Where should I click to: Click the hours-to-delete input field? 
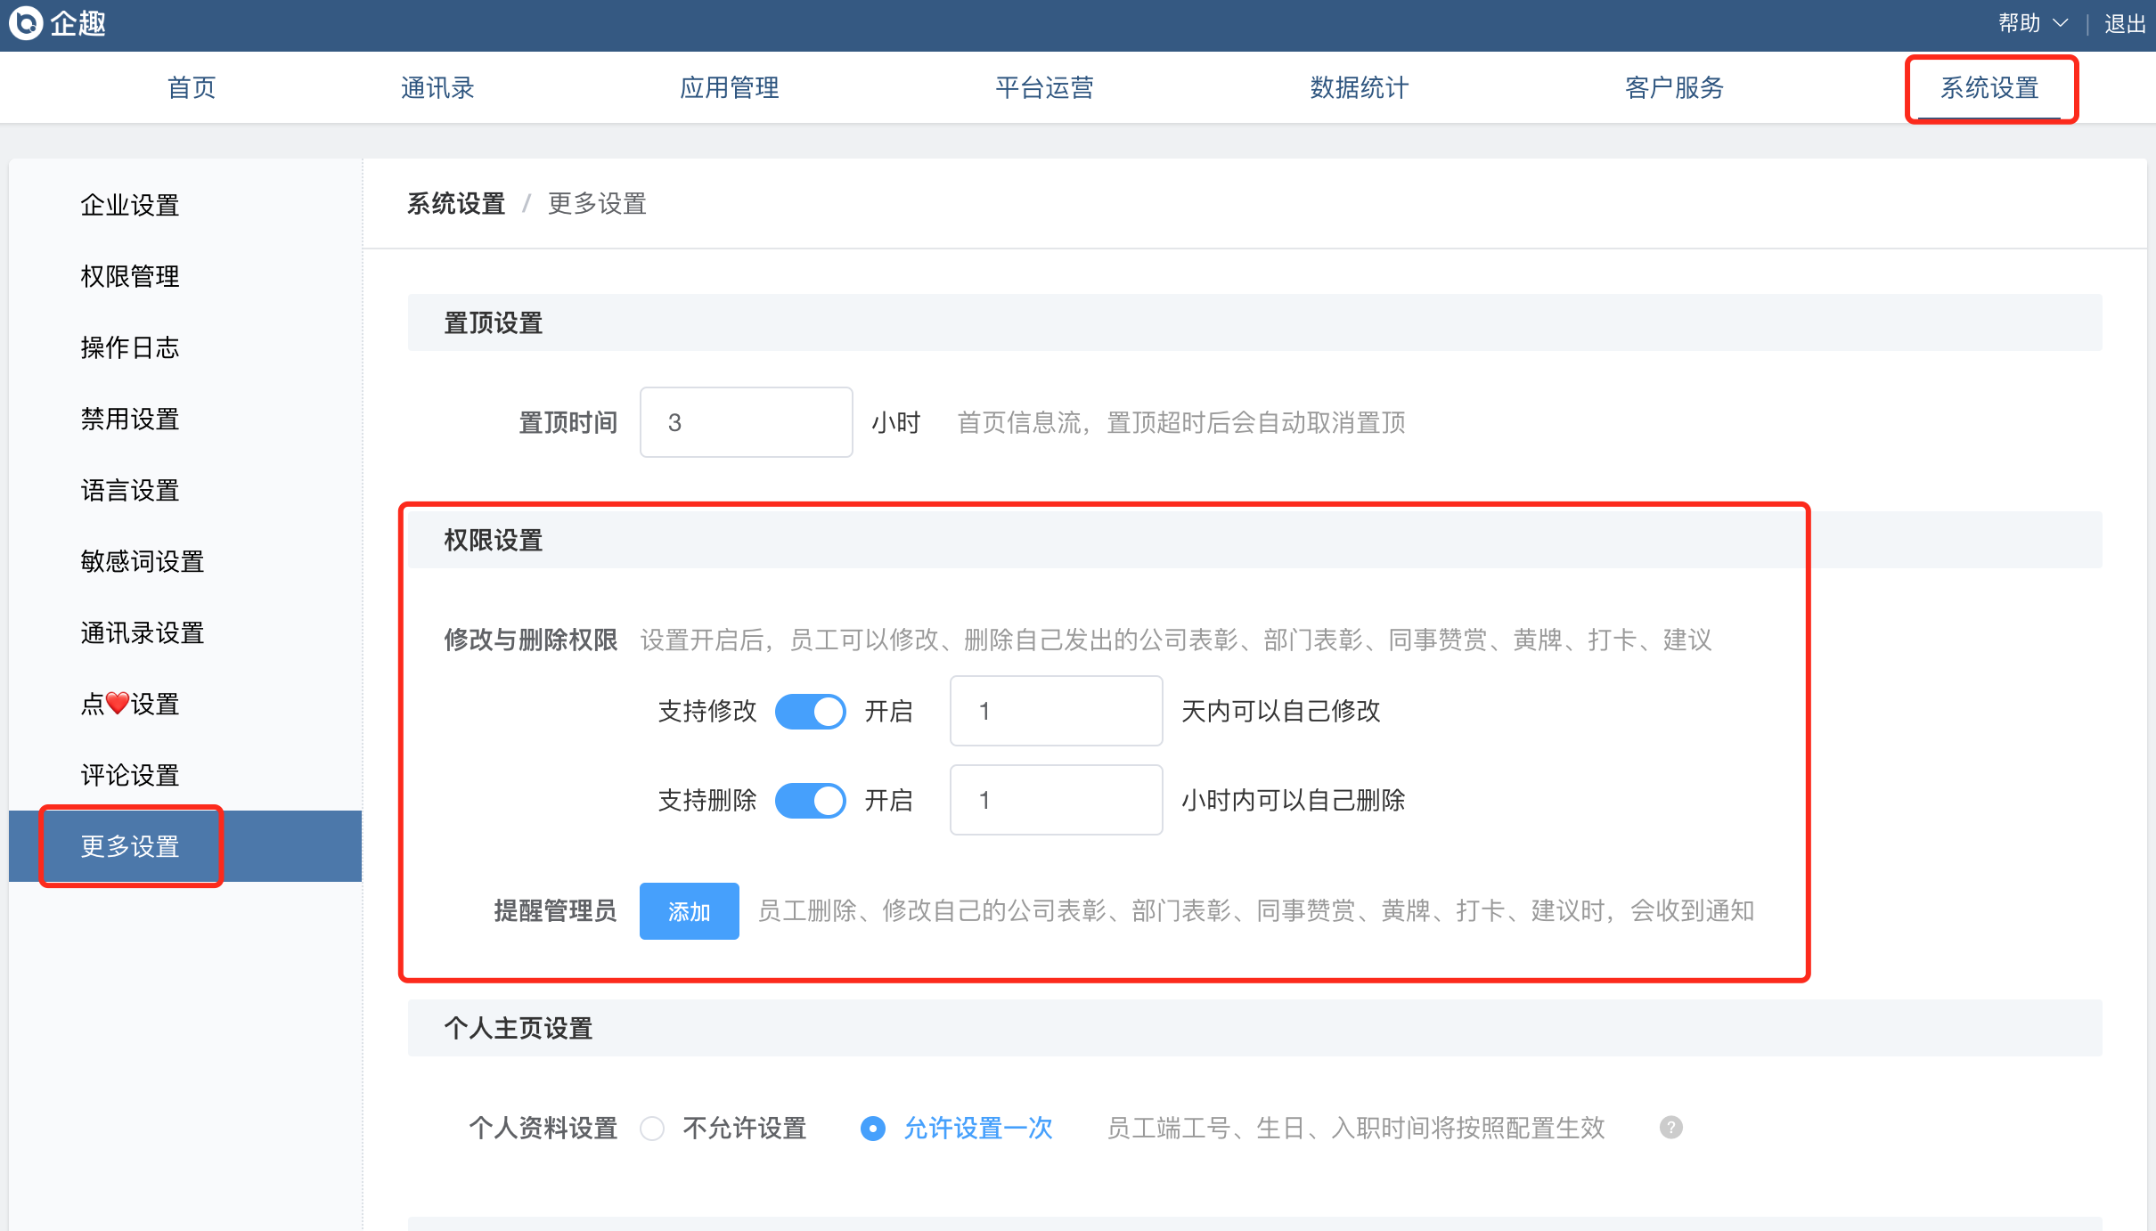1056,801
